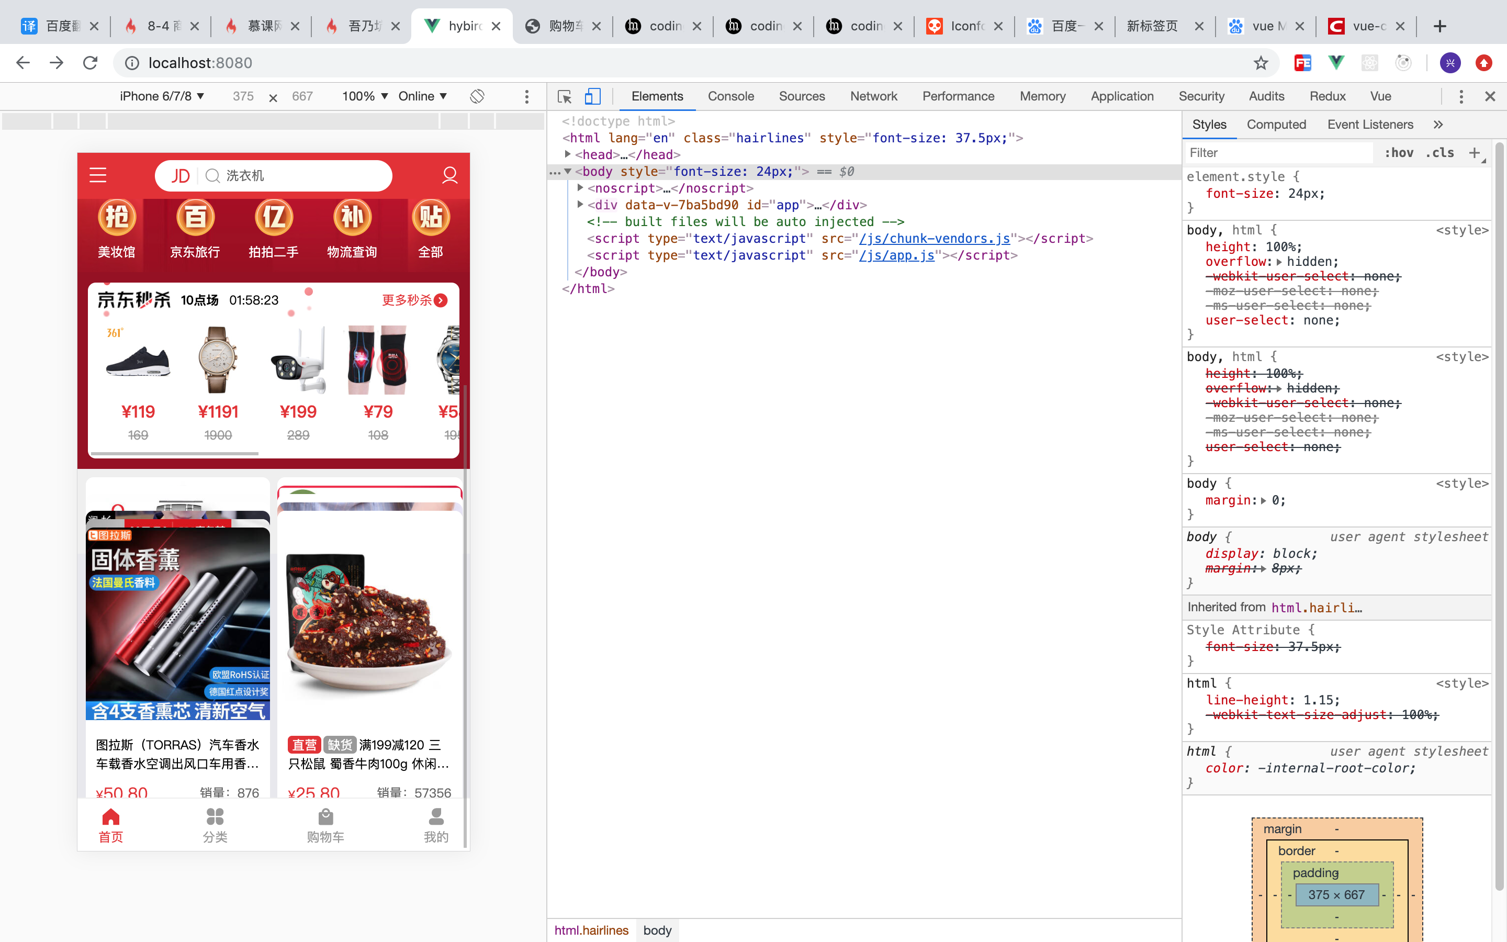
Task: Click the .cls styles toggle button
Action: (1441, 153)
